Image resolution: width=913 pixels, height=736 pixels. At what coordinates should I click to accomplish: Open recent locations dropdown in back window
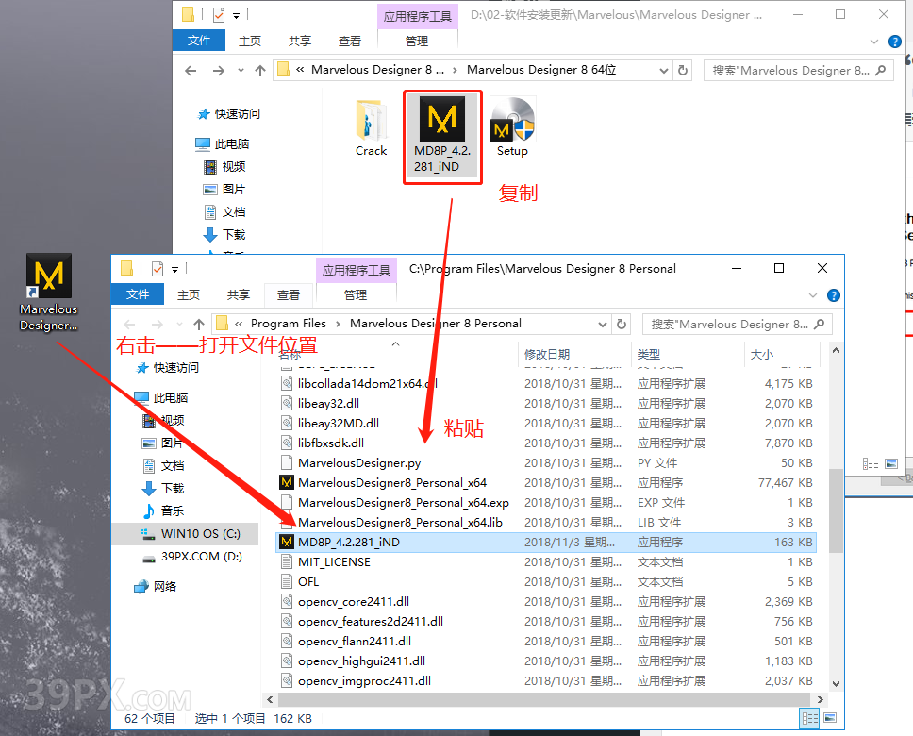coord(241,71)
